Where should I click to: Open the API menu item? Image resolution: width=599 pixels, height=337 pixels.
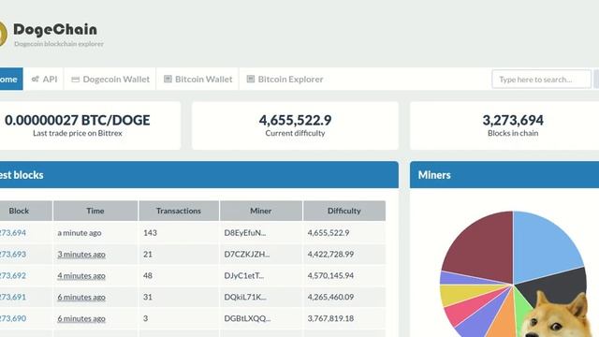pos(44,79)
